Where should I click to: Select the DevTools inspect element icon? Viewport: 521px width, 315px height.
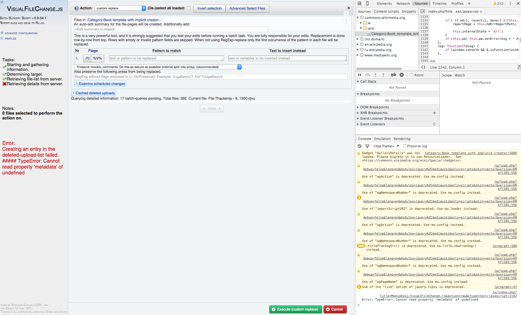pyautogui.click(x=360, y=4)
